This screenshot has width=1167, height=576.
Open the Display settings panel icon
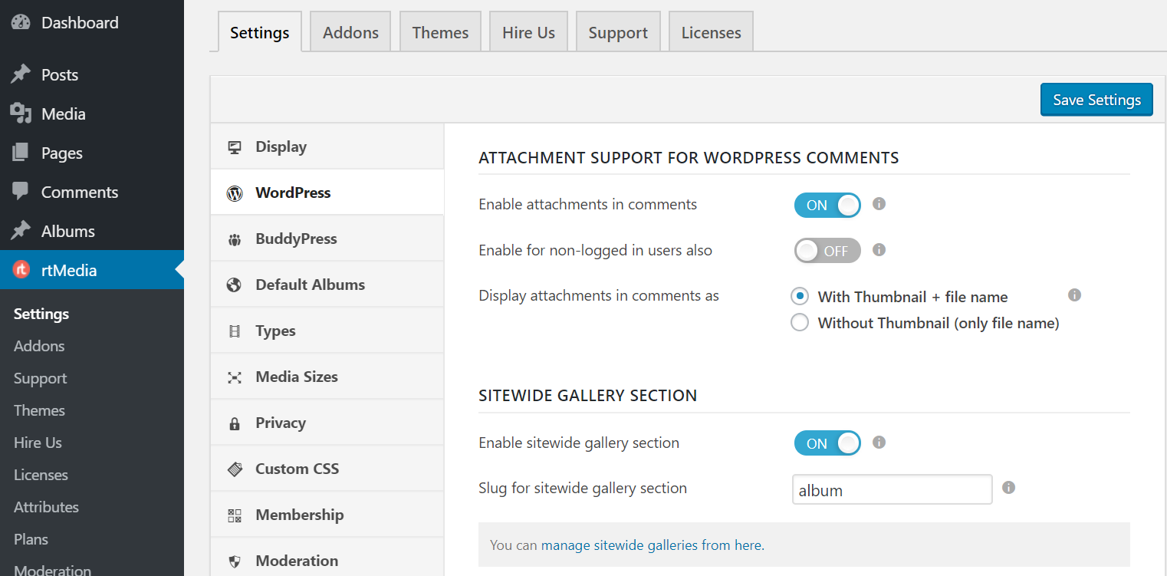235,146
